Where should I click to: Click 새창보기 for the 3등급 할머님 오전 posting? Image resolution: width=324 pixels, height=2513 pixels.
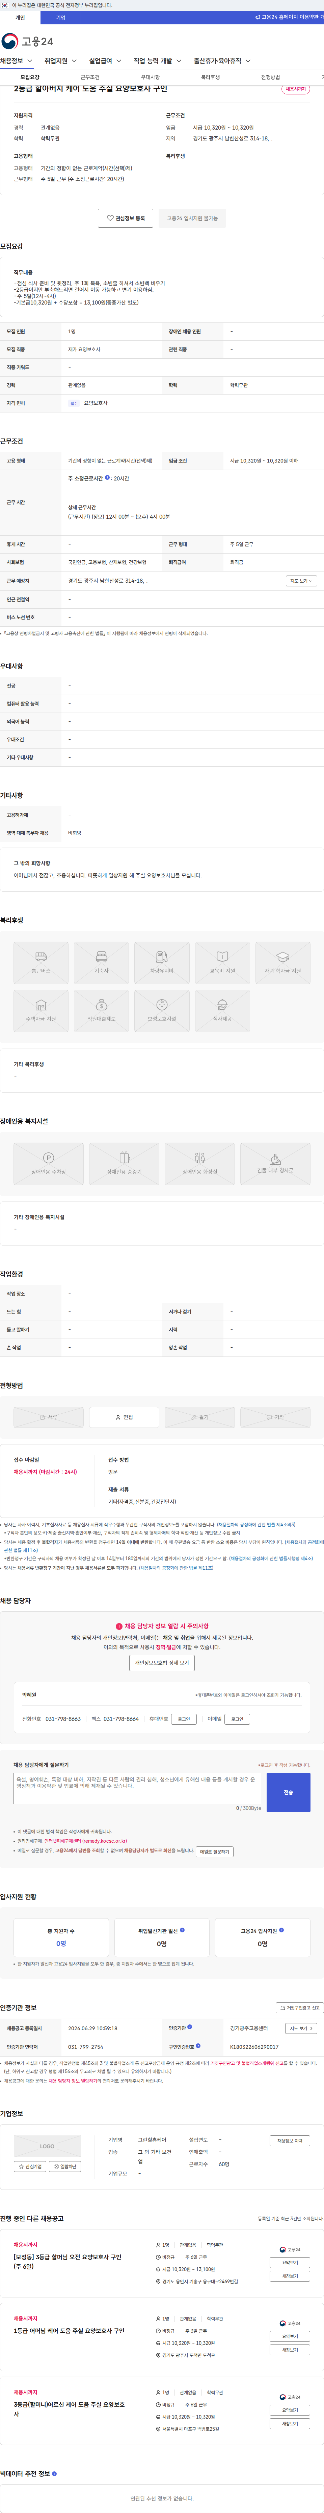pos(290,2275)
